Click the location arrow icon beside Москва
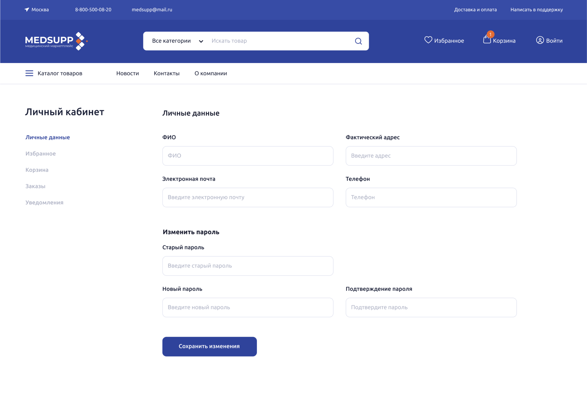587x417 pixels. (27, 10)
